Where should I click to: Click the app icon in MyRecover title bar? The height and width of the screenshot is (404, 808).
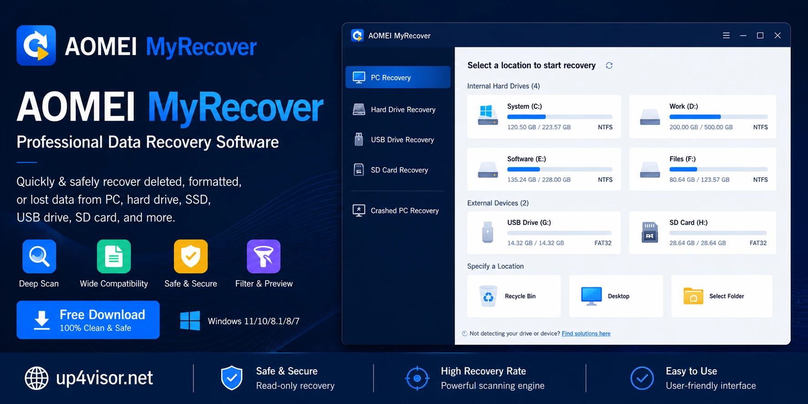click(358, 36)
